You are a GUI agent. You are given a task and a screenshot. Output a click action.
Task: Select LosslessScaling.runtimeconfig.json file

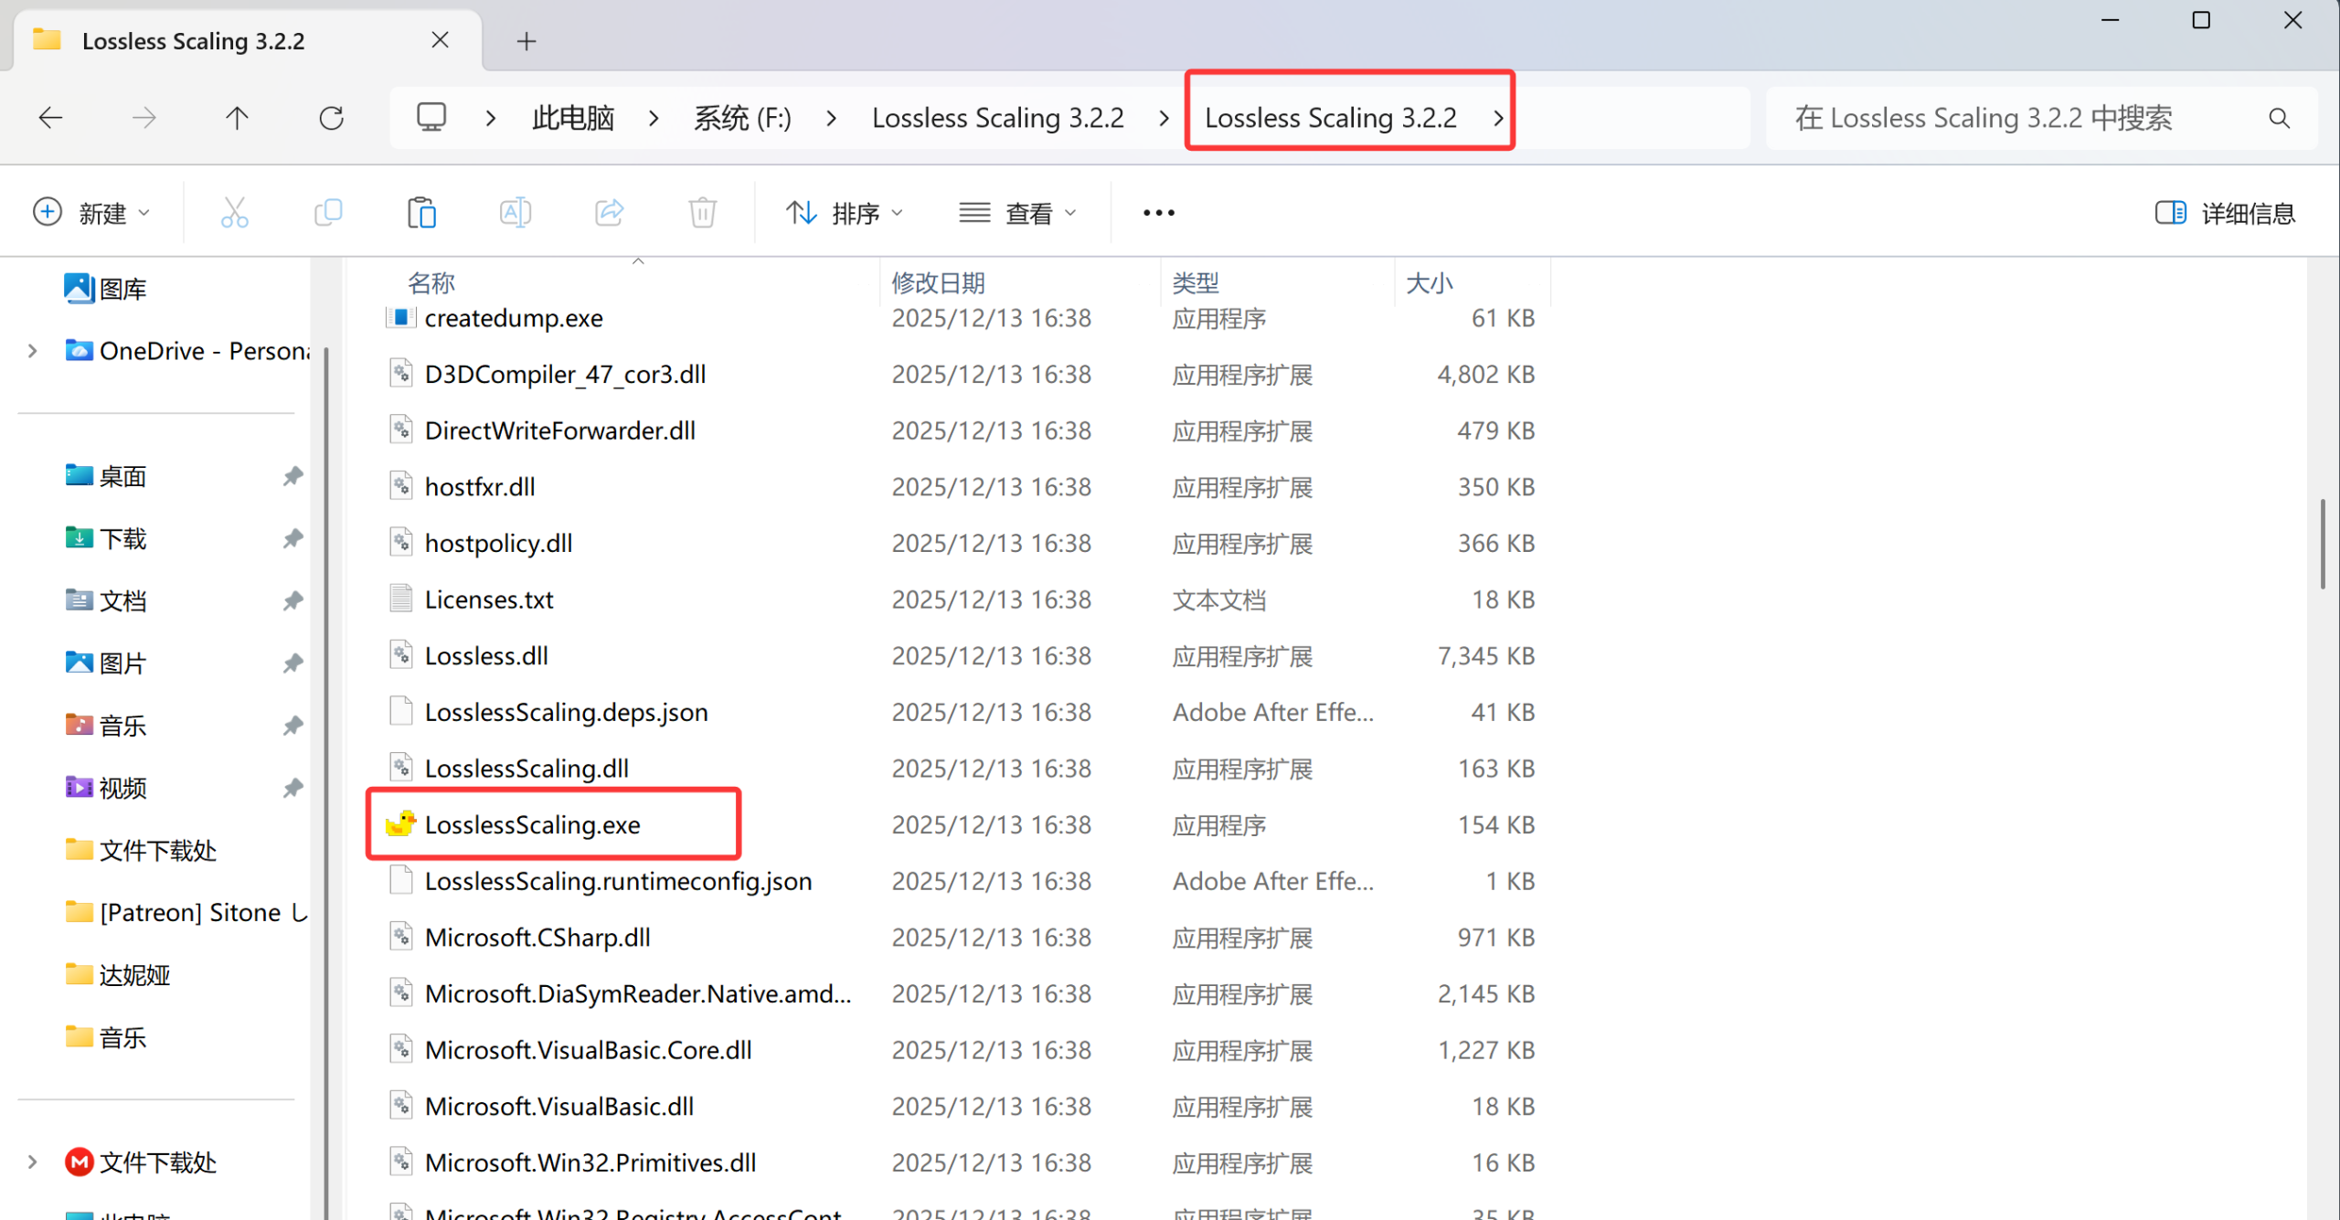(618, 881)
